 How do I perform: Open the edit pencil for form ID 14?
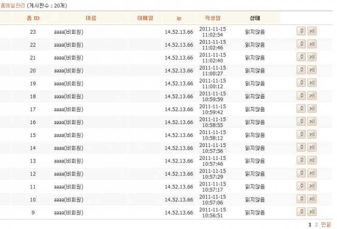[x=301, y=147]
